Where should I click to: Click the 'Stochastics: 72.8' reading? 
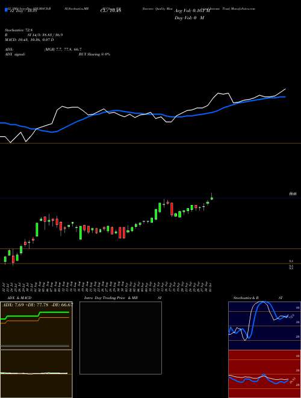point(19,30)
